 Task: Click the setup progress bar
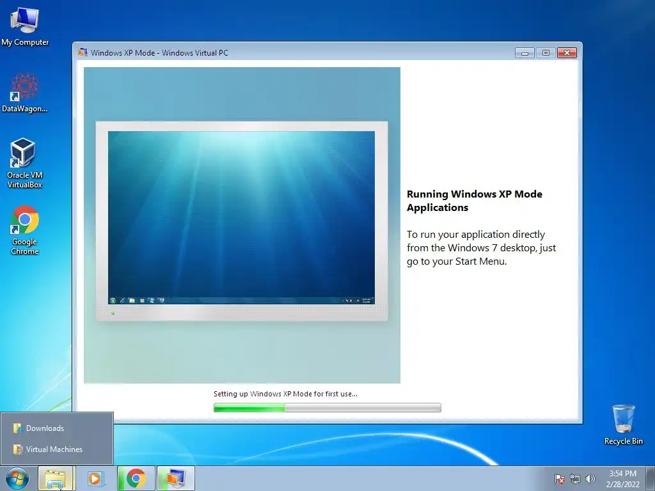(327, 407)
